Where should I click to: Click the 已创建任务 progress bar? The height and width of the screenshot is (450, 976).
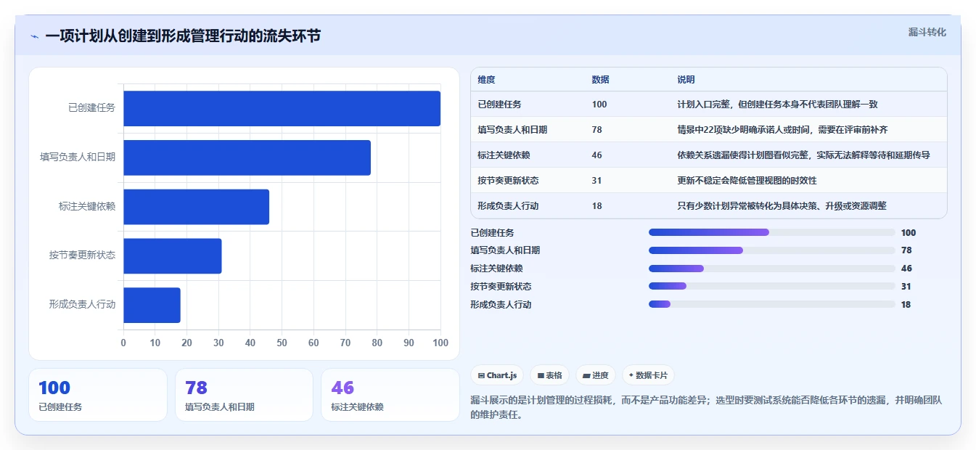[x=771, y=232]
